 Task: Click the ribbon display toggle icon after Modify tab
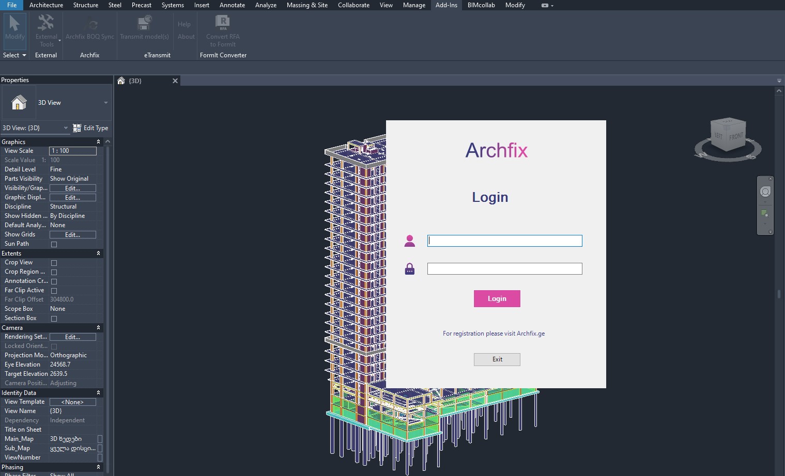tap(545, 5)
